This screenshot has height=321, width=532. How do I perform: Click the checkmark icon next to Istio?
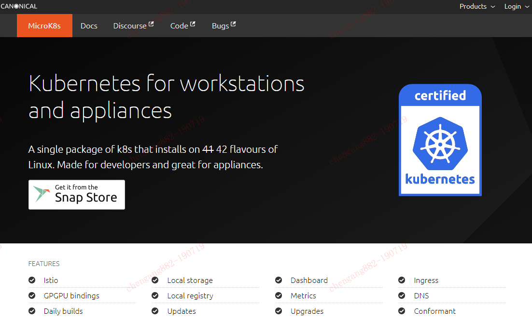point(32,280)
